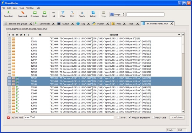Open the Edit menu
192x133 pixels.
[x=9, y=8]
